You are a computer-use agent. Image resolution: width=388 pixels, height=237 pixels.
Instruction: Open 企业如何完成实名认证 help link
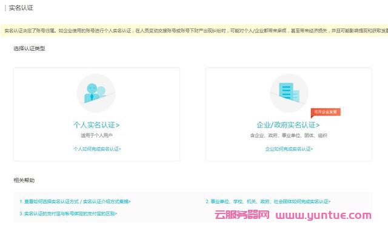(x=289, y=149)
